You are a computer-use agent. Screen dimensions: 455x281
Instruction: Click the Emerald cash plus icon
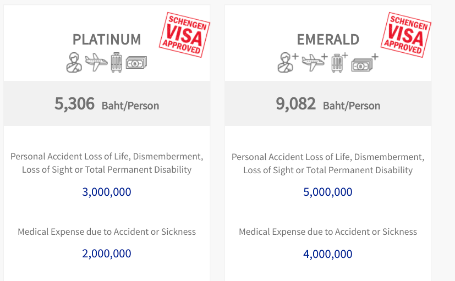(x=365, y=63)
